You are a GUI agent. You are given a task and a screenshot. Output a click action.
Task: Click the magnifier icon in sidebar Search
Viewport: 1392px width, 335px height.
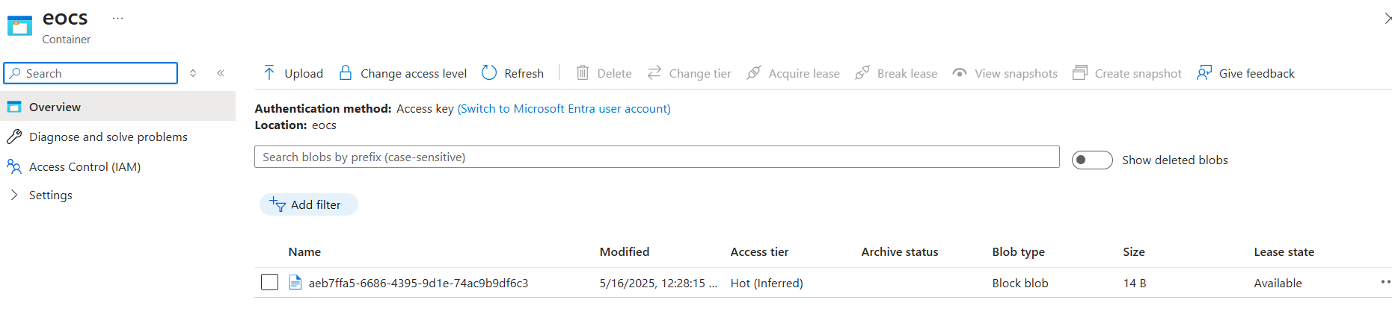point(15,73)
